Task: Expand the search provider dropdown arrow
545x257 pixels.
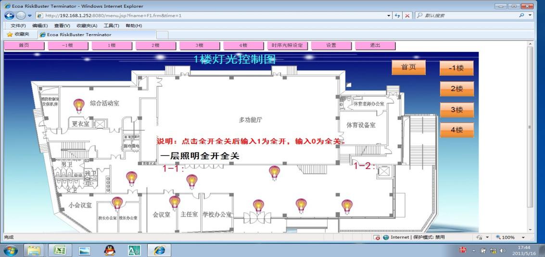Action: click(531, 15)
